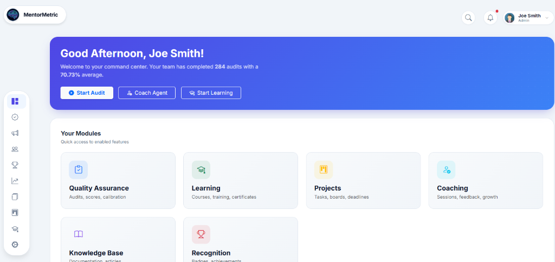Select the Projects module card
Image resolution: width=555 pixels, height=262 pixels.
[x=363, y=180]
